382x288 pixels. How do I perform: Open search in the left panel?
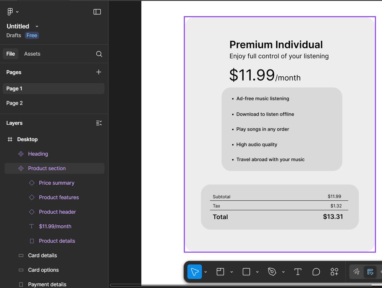point(99,54)
